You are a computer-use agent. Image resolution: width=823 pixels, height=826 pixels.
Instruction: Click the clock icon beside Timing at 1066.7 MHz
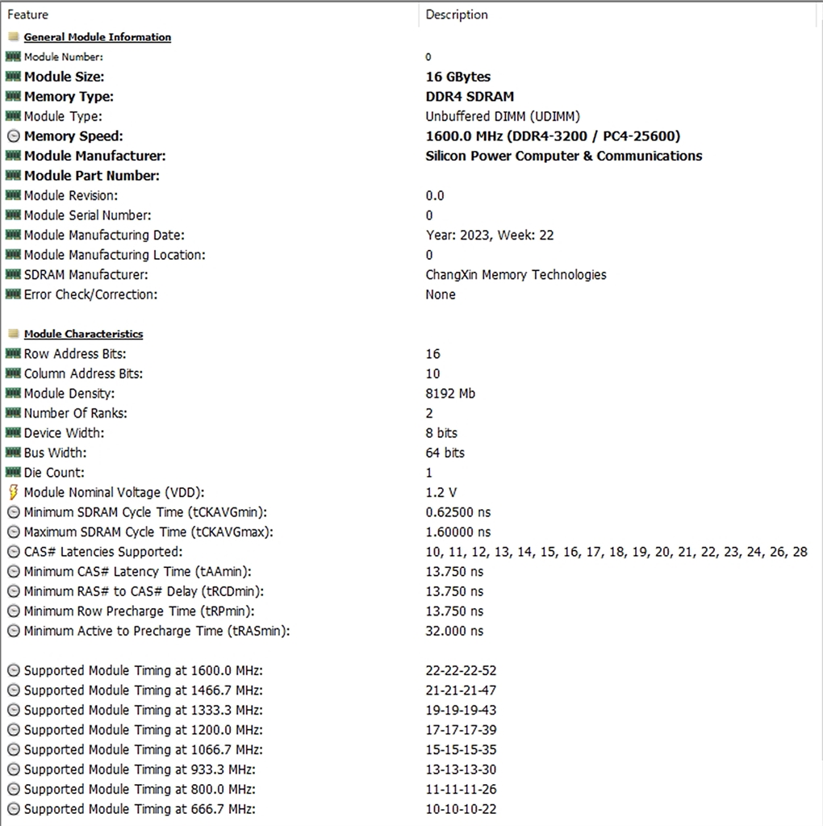pos(14,749)
